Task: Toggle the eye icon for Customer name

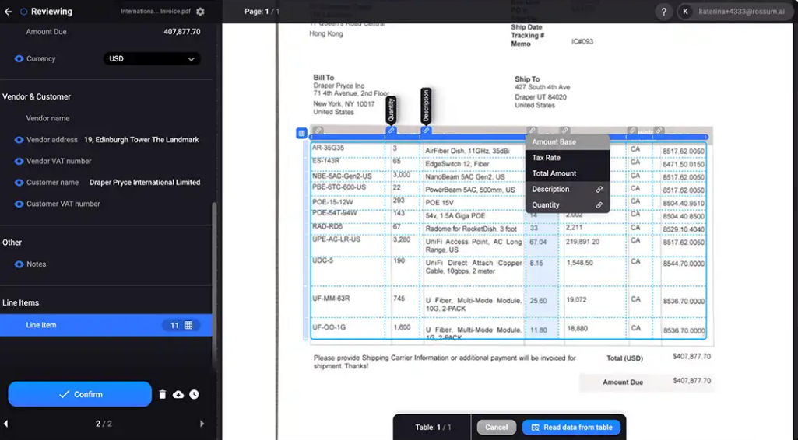Action: click(x=19, y=183)
